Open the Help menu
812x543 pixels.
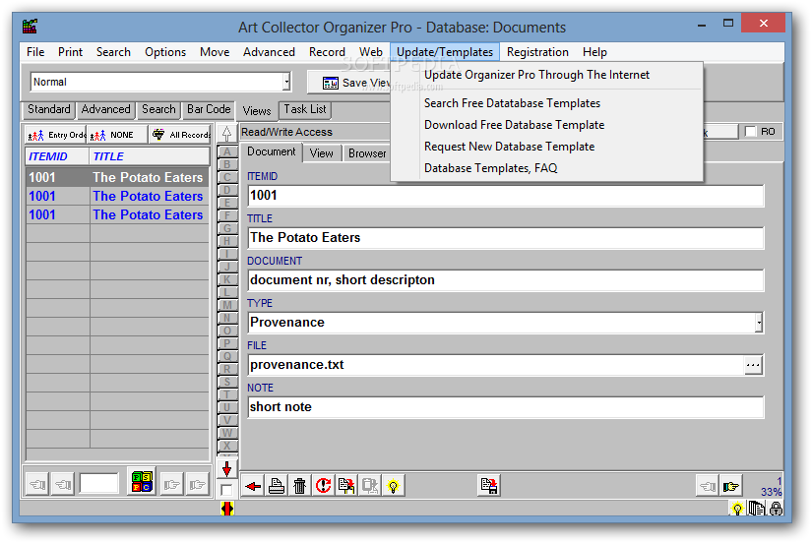pos(594,52)
